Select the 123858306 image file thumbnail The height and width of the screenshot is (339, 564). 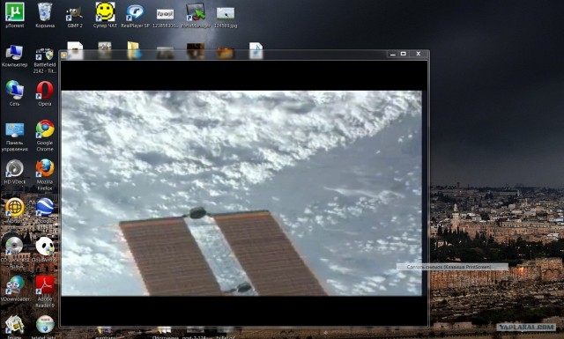(165, 18)
